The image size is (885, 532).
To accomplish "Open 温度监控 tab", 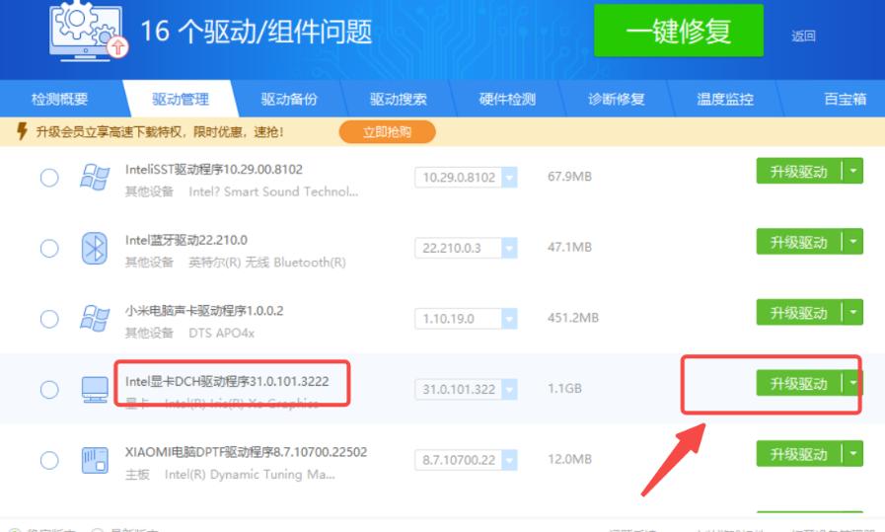I will tap(725, 100).
